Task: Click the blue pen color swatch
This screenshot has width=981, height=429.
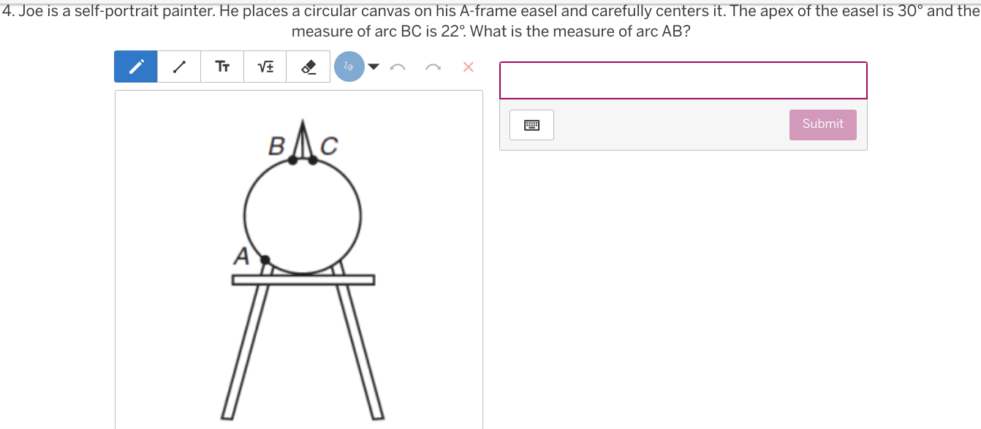Action: coord(349,67)
